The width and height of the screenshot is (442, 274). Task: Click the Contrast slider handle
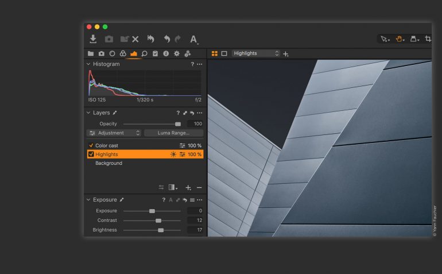pos(158,221)
